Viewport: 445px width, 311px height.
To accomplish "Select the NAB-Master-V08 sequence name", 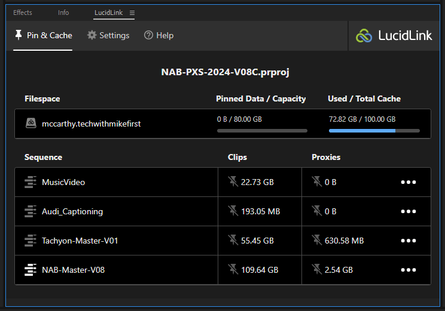I will 73,270.
